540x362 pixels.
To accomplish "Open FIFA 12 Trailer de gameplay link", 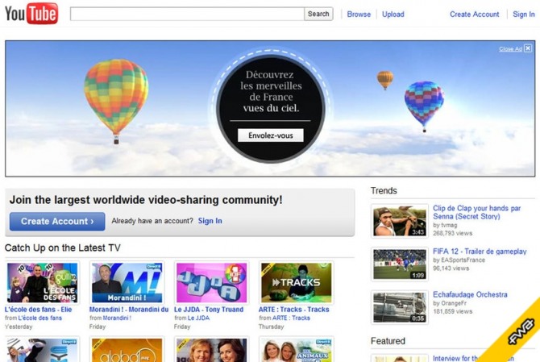I will [480, 252].
